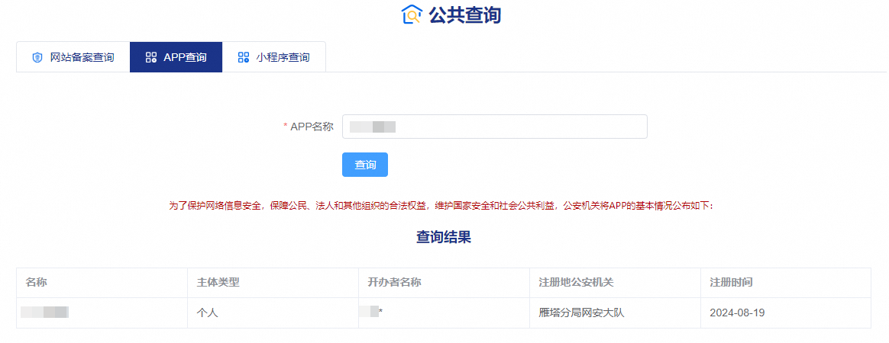This screenshot has height=343, width=889.
Task: Click the red security notice text
Action: pyautogui.click(x=441, y=206)
